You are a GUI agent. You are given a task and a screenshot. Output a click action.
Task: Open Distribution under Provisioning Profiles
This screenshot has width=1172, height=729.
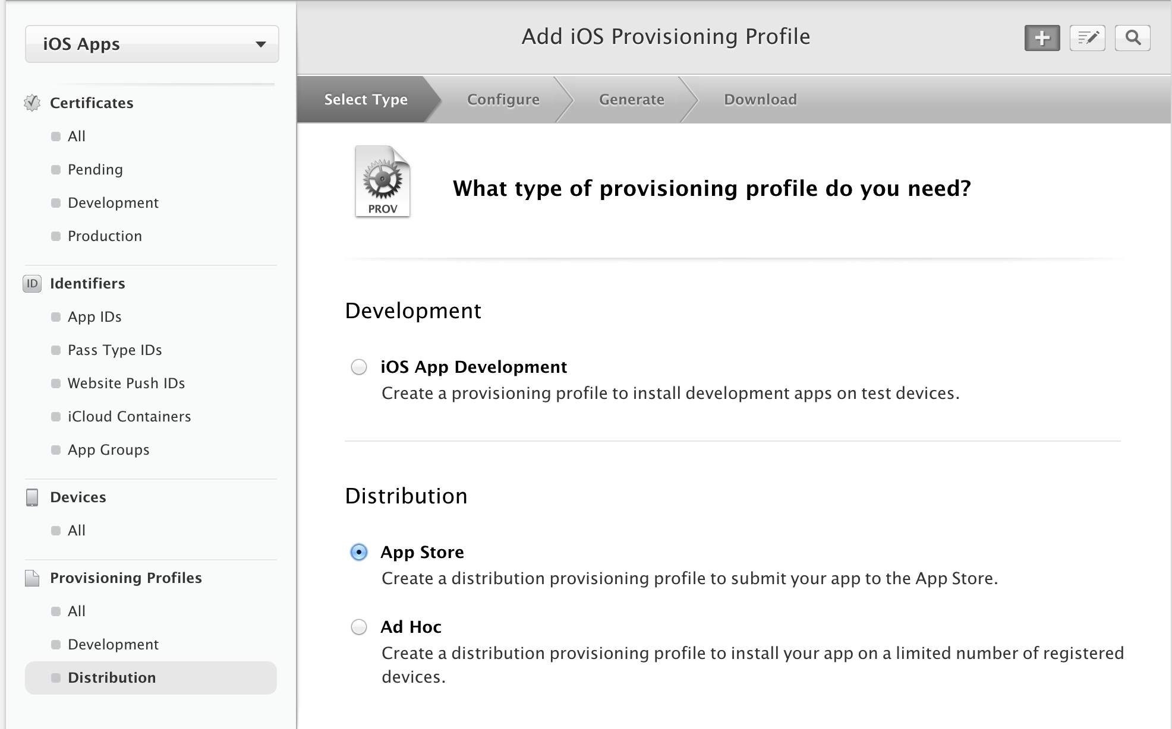151,678
